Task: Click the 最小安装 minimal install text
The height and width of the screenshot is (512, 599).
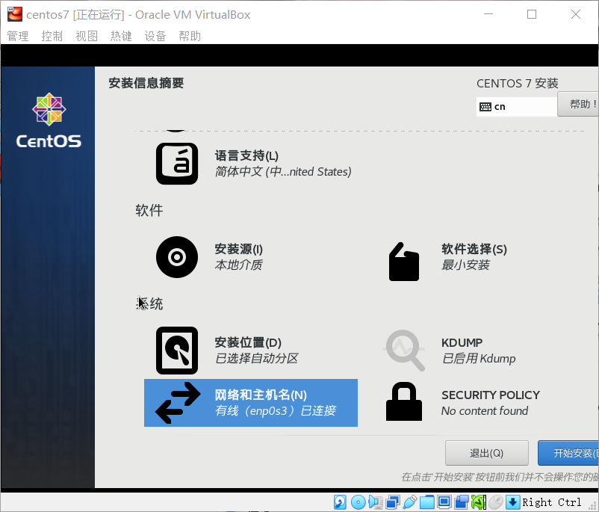Action: point(465,265)
